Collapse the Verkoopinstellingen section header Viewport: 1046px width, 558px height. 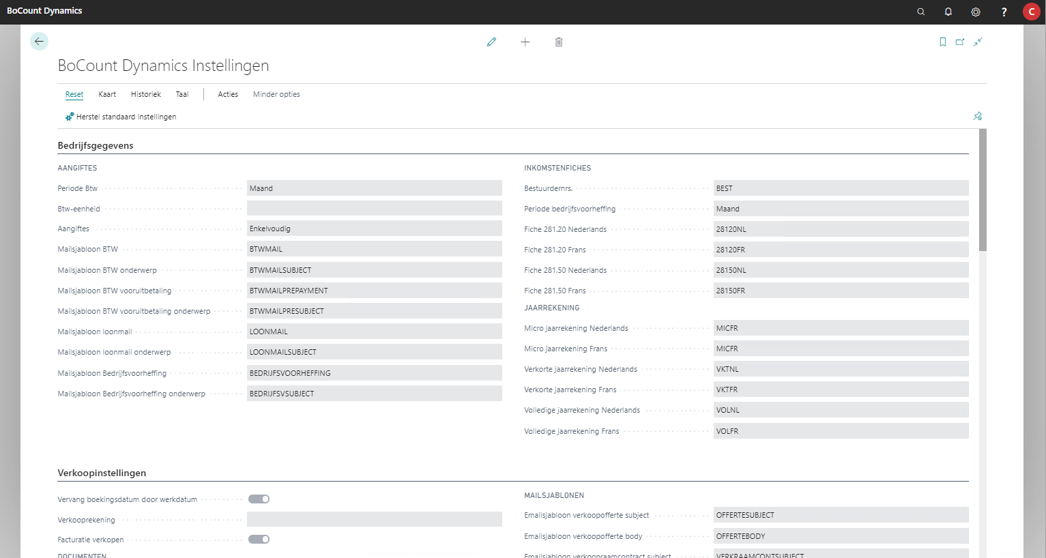(102, 473)
